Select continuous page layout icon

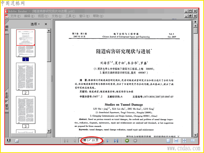(x=176, y=141)
